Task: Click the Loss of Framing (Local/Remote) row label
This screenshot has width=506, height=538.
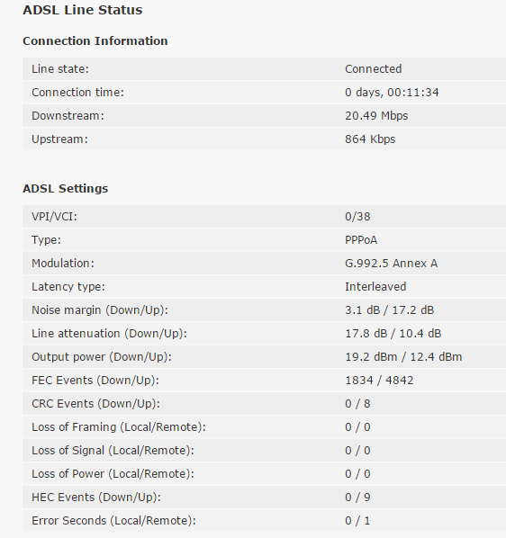Action: coord(119,427)
